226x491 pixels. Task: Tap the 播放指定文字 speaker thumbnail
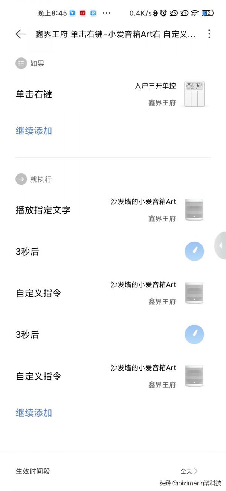point(194,210)
